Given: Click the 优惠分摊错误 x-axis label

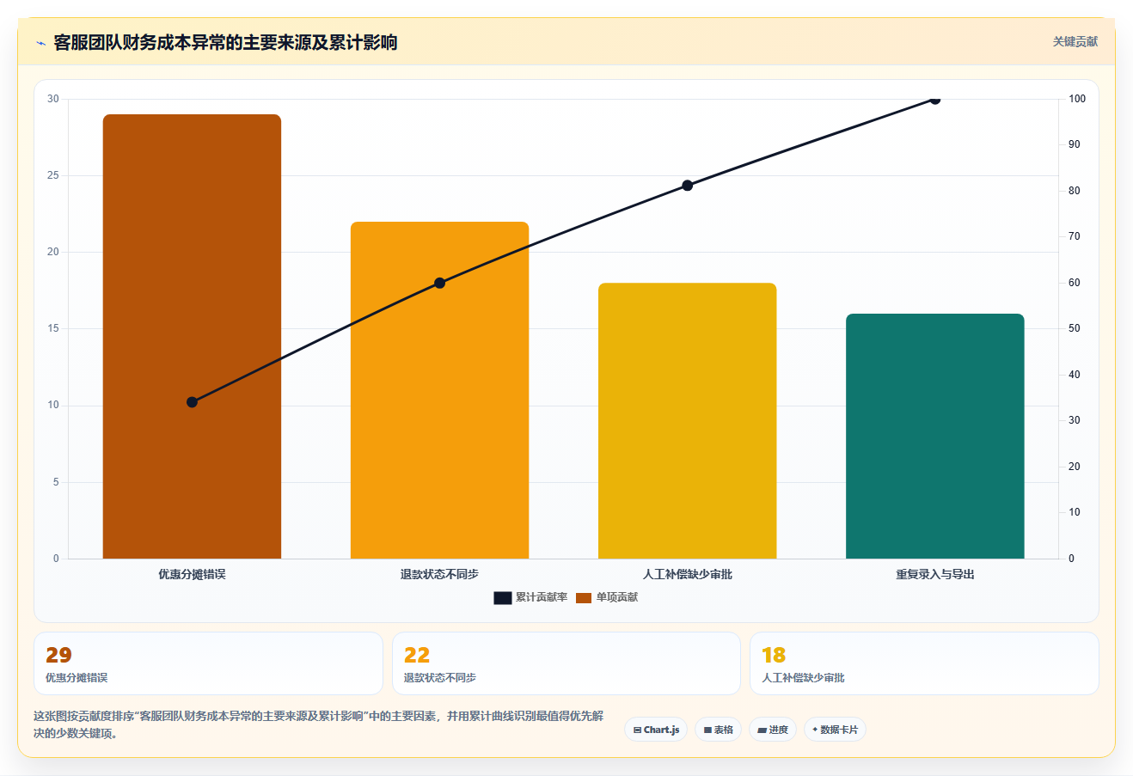Looking at the screenshot, I should pyautogui.click(x=192, y=574).
